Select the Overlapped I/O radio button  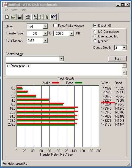[x=95, y=36]
